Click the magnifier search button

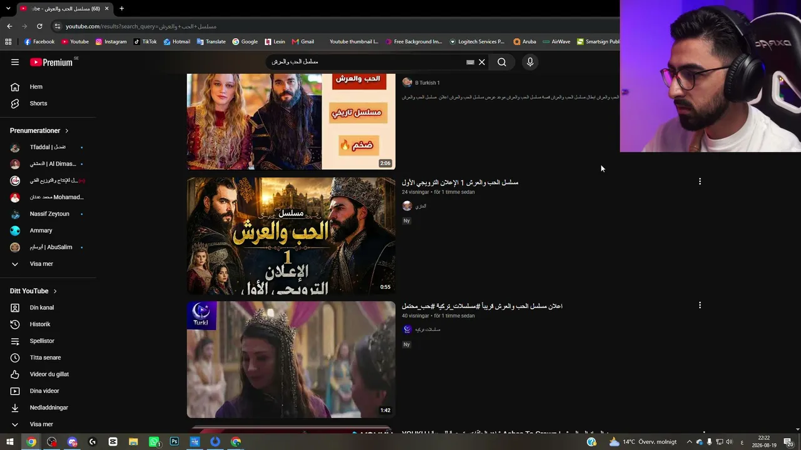click(x=502, y=62)
